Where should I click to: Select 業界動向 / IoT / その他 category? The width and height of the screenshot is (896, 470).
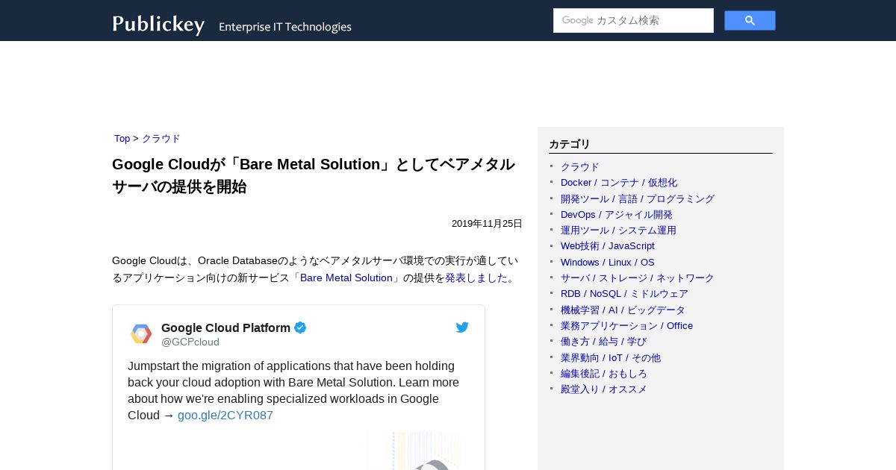(611, 358)
